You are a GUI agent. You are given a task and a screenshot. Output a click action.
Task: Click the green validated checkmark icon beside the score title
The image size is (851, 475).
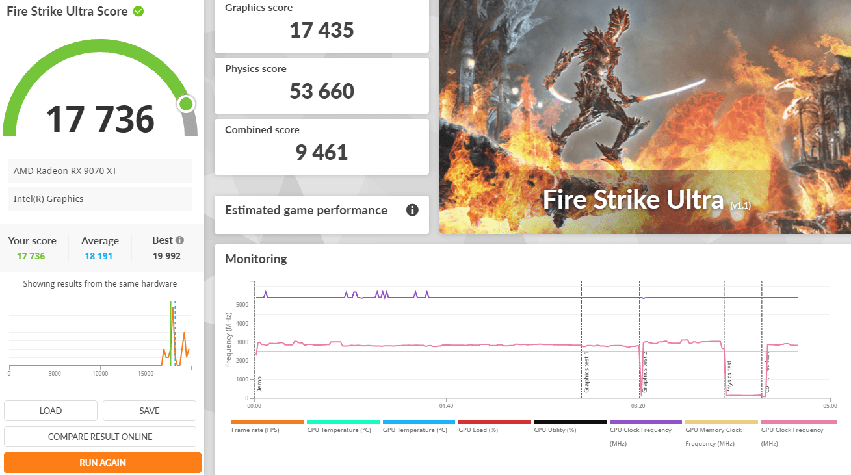coord(138,11)
